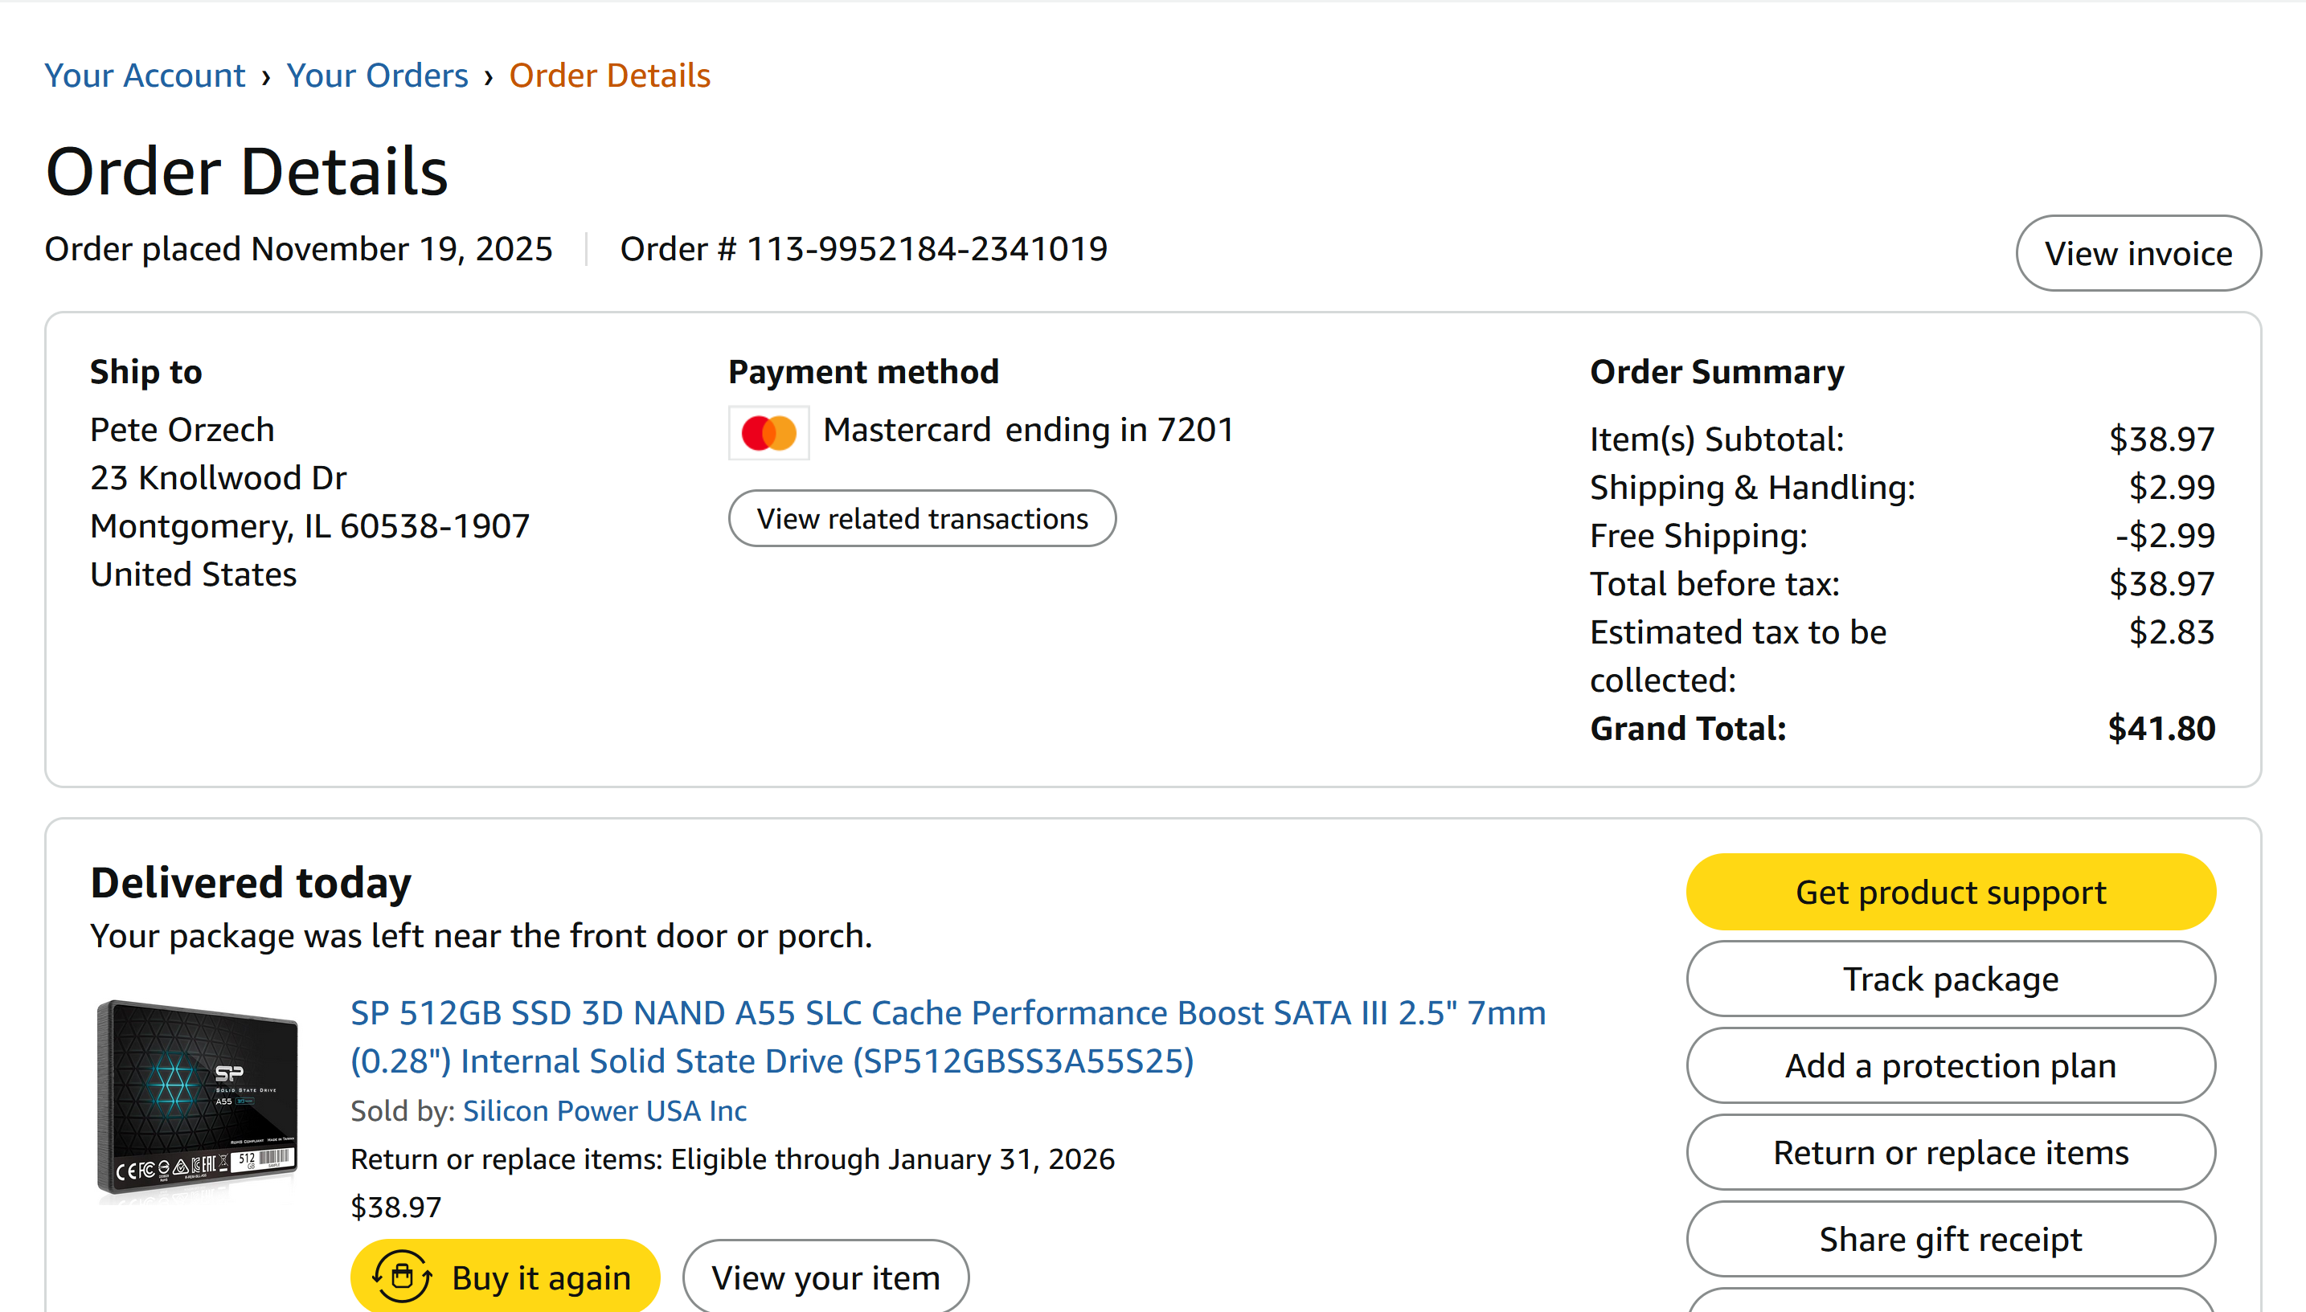Navigate to Your Orders breadcrumb
This screenshot has height=1312, width=2306.
point(377,76)
